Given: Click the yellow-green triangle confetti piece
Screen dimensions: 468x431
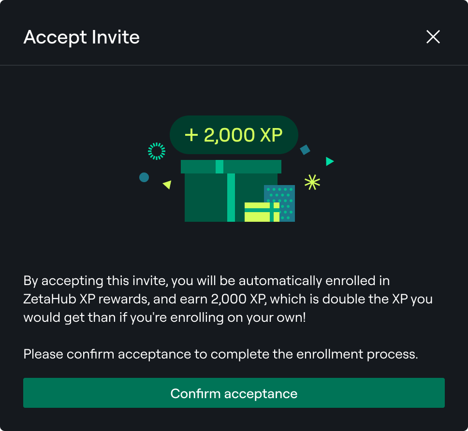Looking at the screenshot, I should click(167, 185).
